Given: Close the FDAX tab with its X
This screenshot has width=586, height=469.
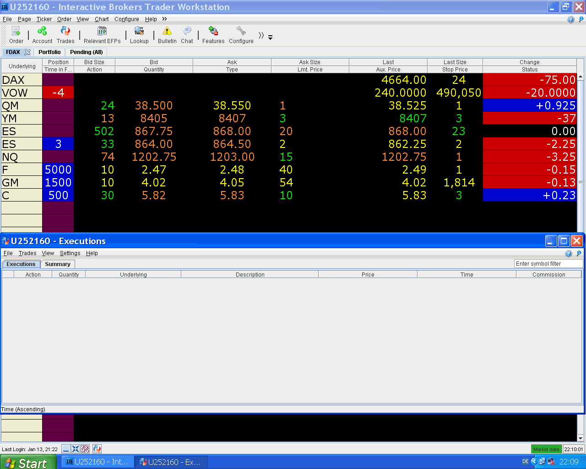Looking at the screenshot, I should [x=27, y=52].
